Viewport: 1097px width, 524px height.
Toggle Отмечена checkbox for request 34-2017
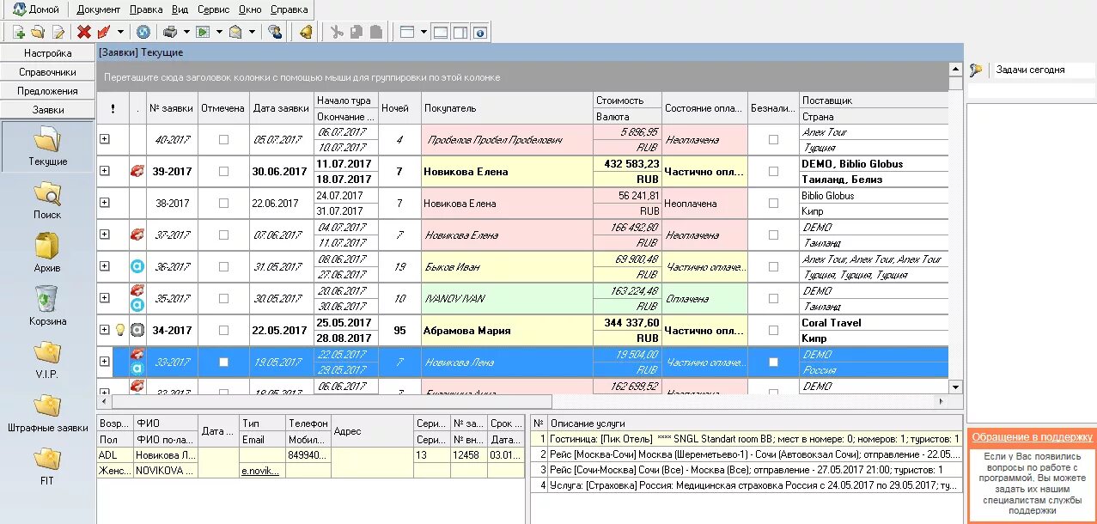(223, 330)
